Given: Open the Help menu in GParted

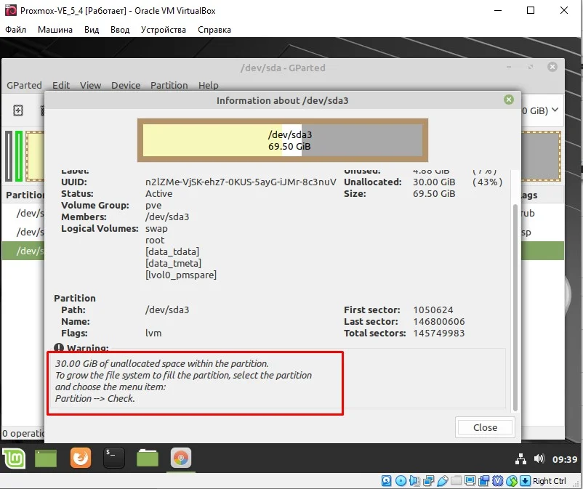Looking at the screenshot, I should [208, 85].
